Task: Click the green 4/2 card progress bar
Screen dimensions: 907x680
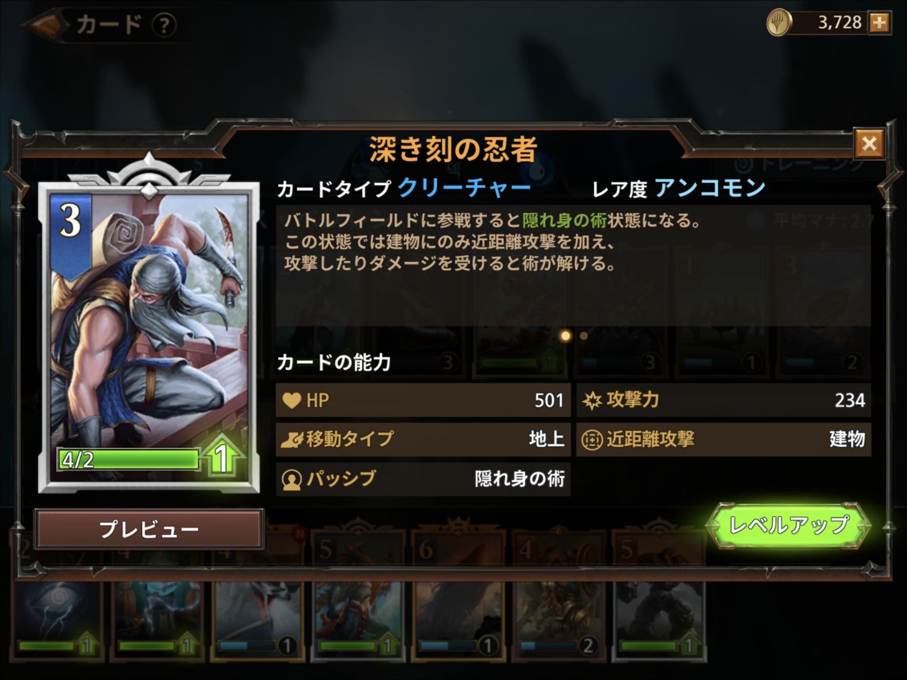Action: pyautogui.click(x=128, y=459)
